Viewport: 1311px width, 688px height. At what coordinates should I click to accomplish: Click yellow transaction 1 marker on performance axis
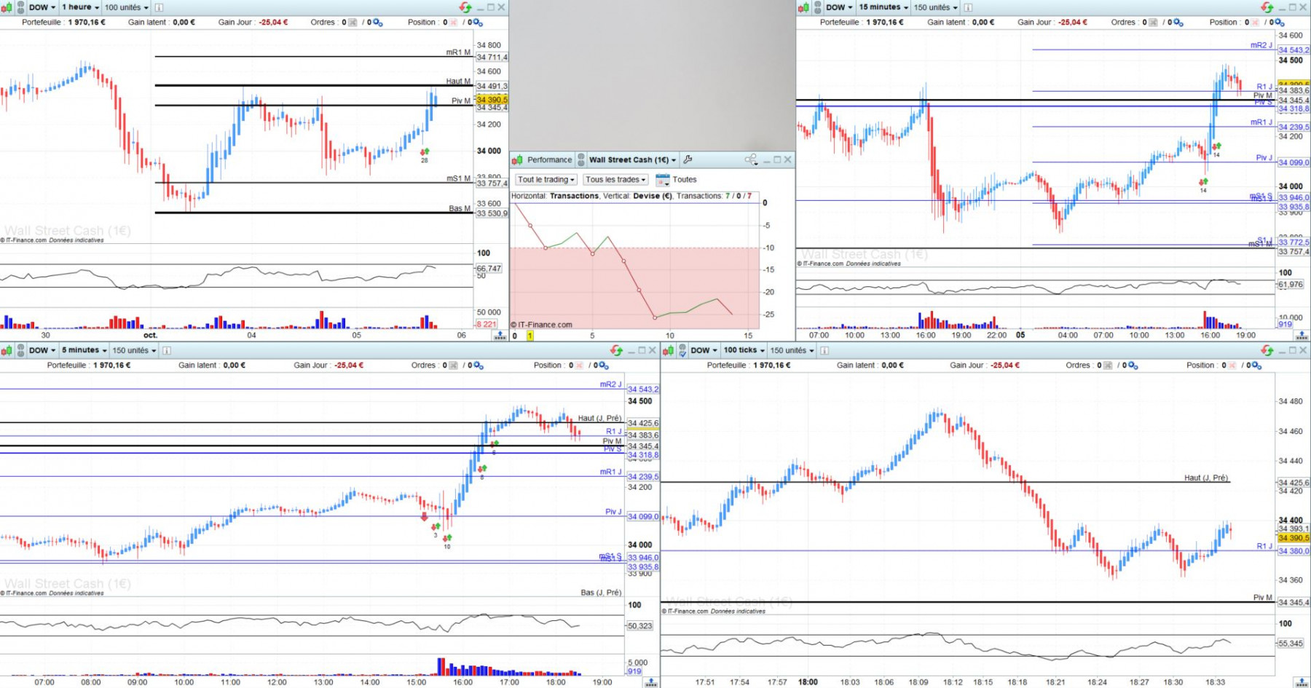click(x=530, y=336)
